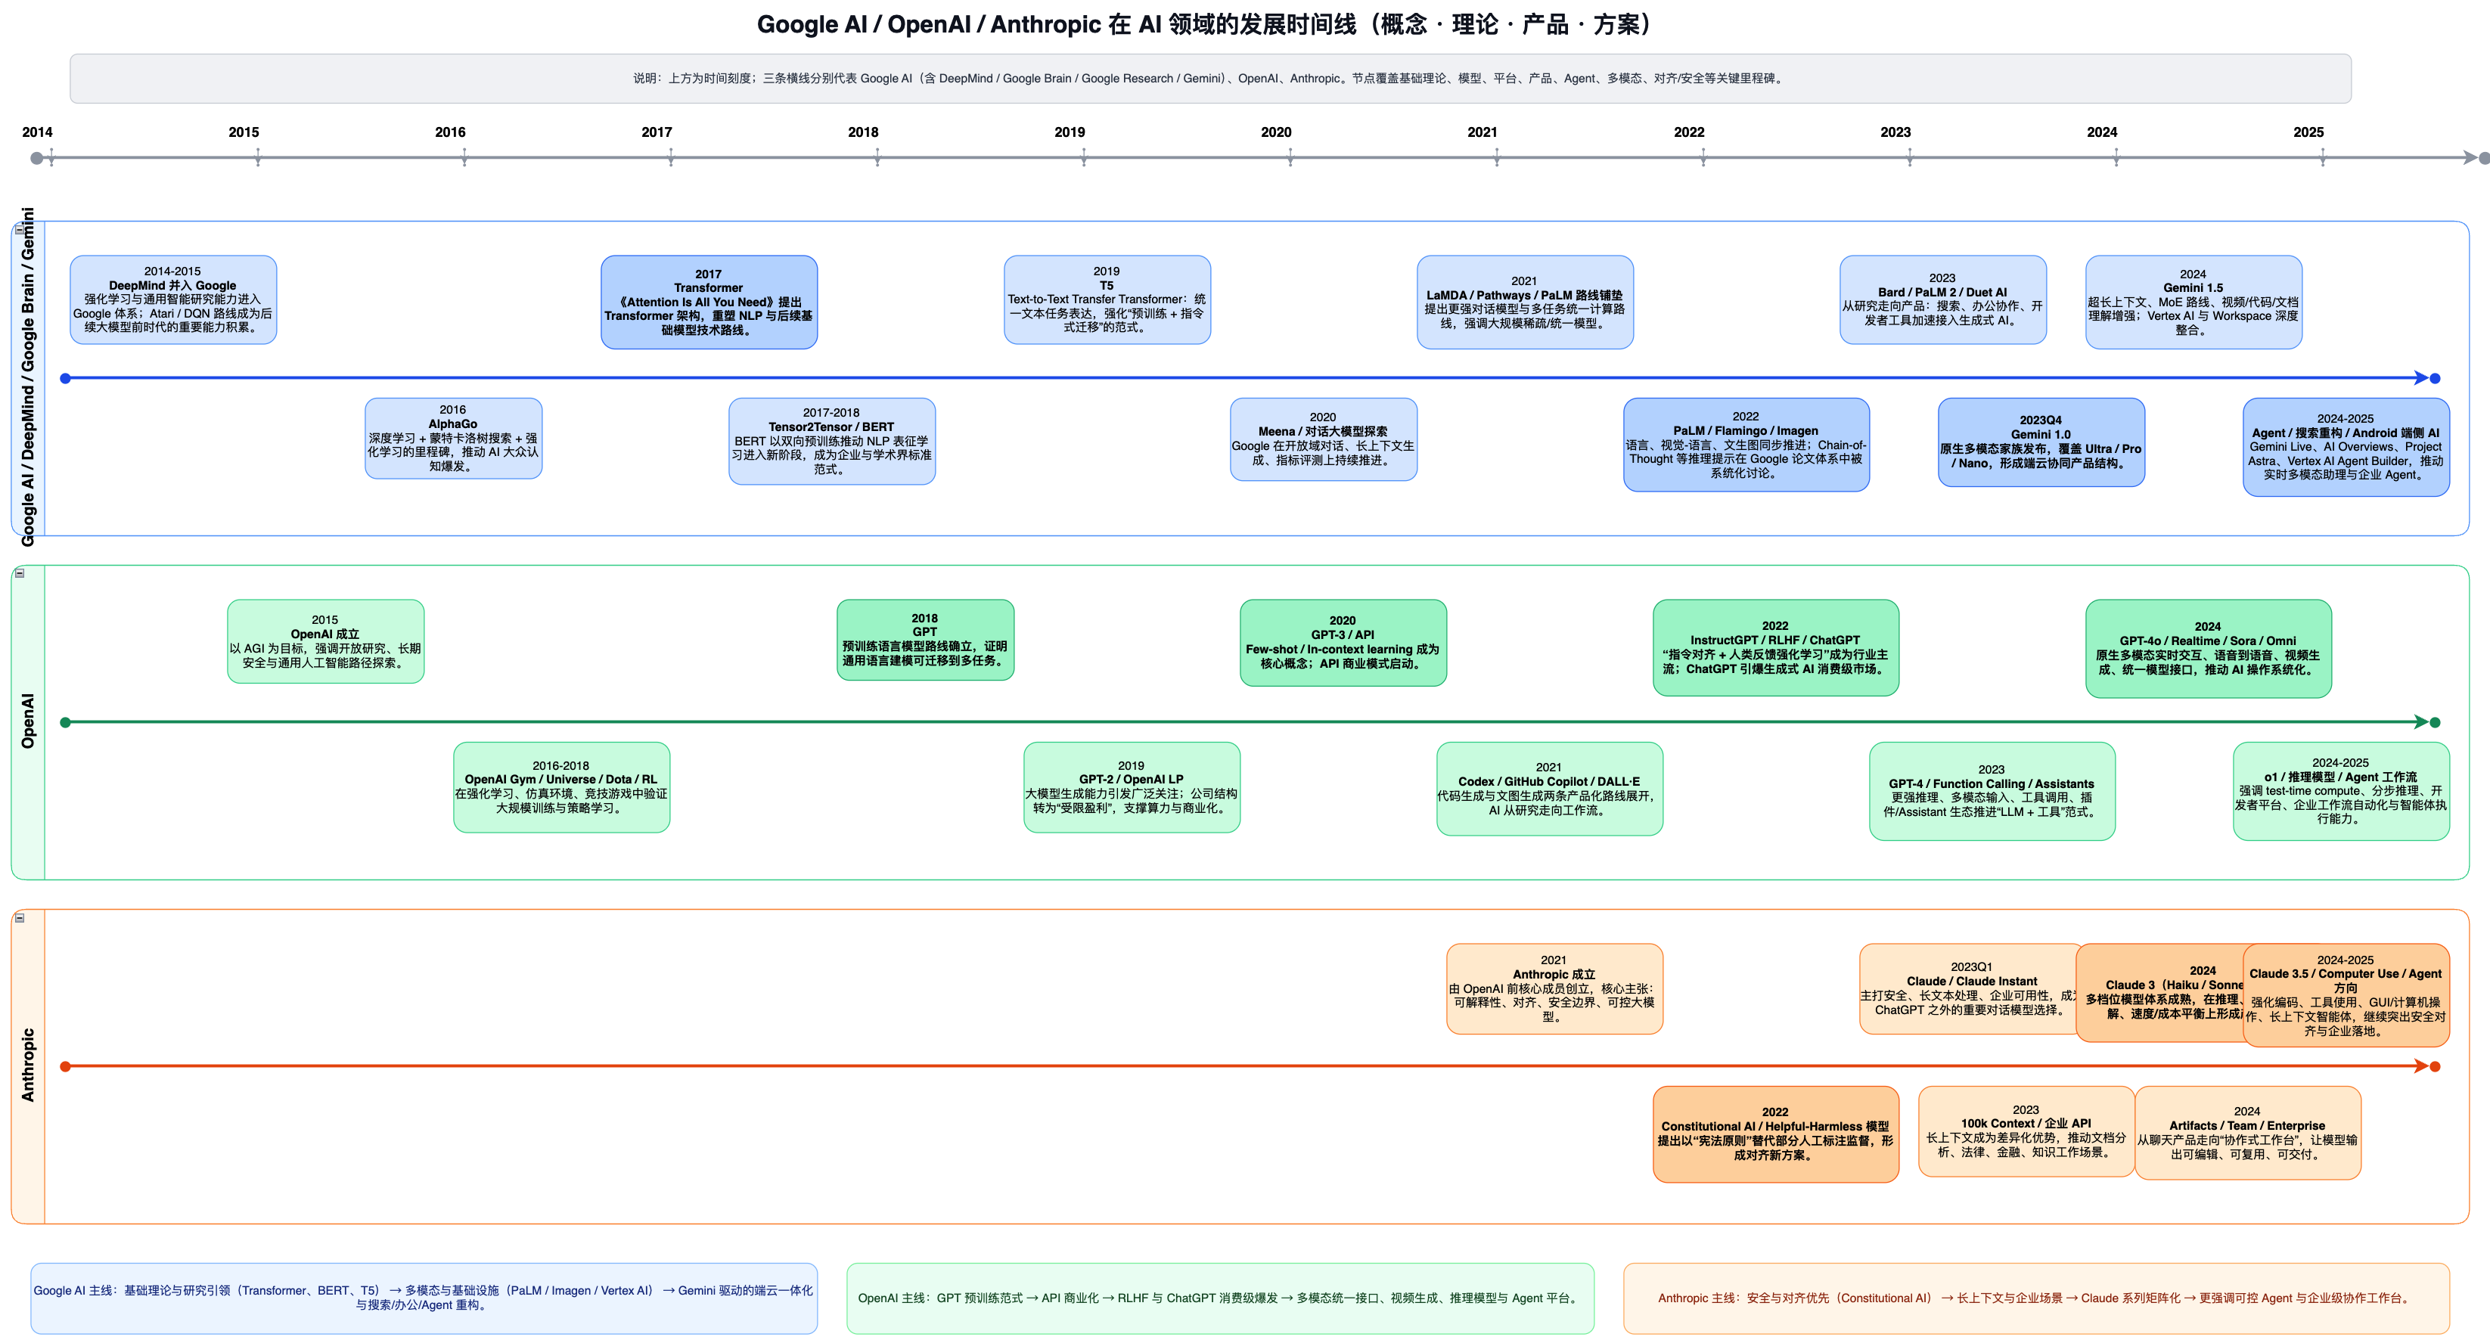The image size is (2490, 1340).
Task: Click the 2014 timeline start dot
Action: click(37, 157)
